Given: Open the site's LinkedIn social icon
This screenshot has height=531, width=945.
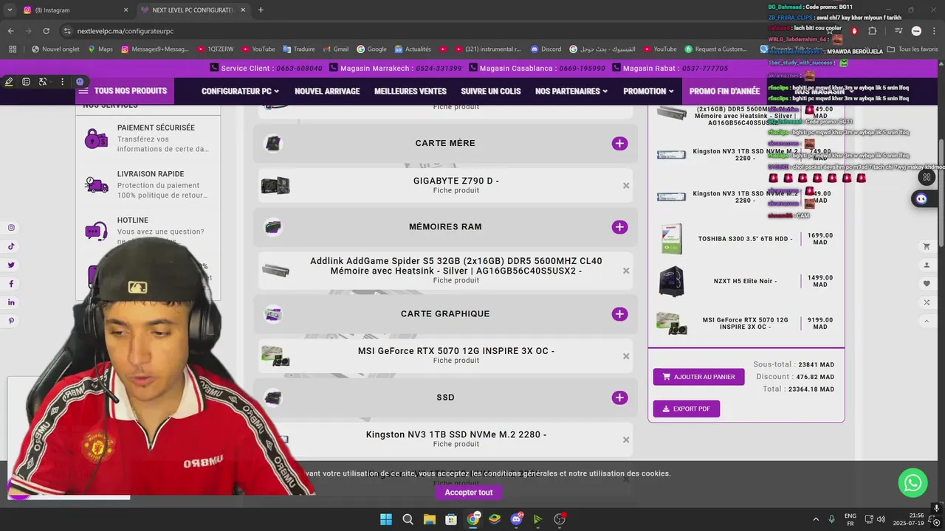Looking at the screenshot, I should 11,302.
